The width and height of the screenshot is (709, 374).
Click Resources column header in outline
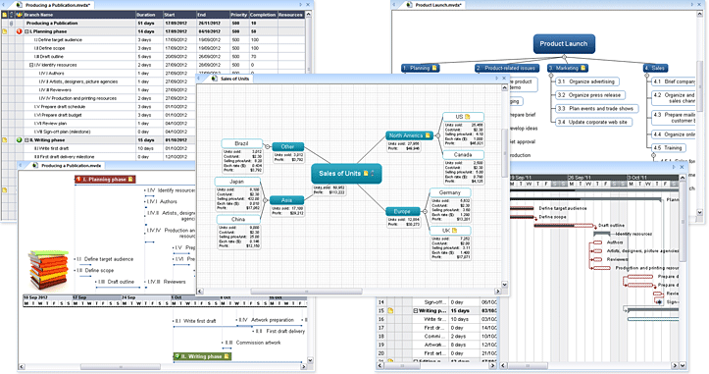(x=290, y=15)
